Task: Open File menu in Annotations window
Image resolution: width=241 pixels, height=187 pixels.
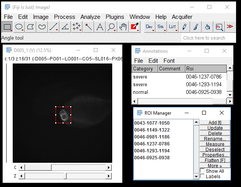Action: coord(138,61)
